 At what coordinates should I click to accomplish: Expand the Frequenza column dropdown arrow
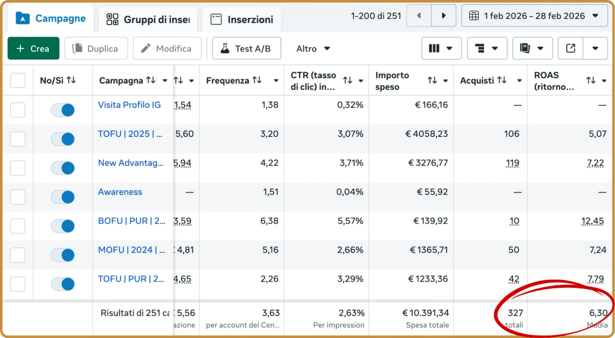[276, 81]
